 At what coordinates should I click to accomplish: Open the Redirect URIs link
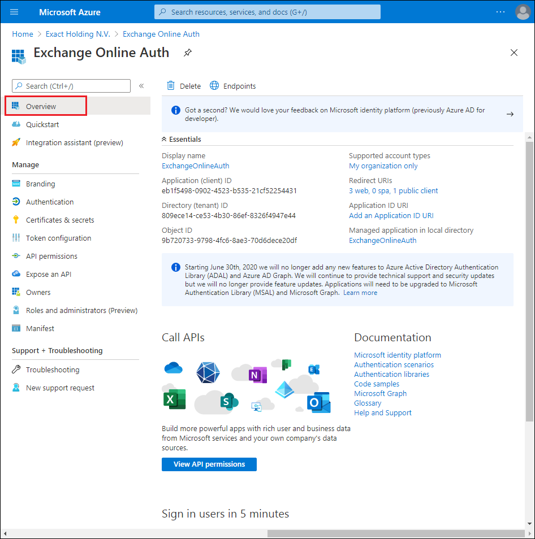[393, 191]
